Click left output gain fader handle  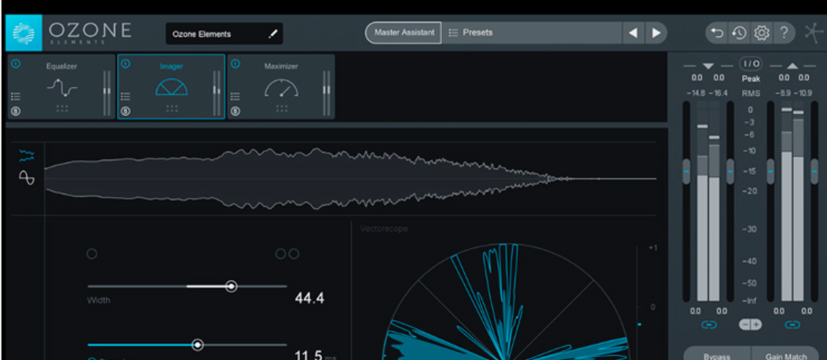[770, 171]
